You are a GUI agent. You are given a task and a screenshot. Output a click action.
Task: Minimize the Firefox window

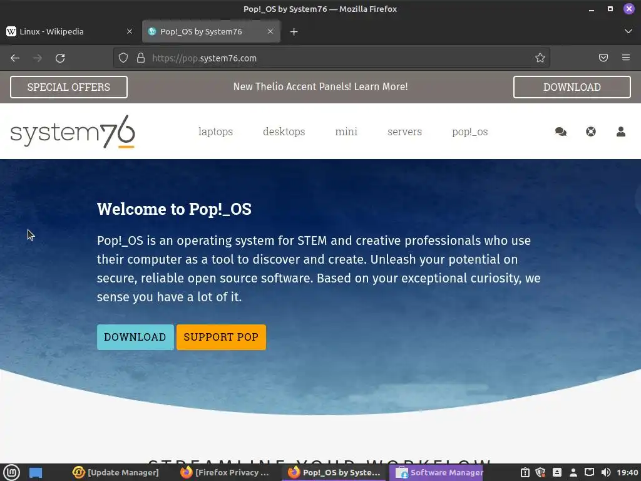point(592,9)
